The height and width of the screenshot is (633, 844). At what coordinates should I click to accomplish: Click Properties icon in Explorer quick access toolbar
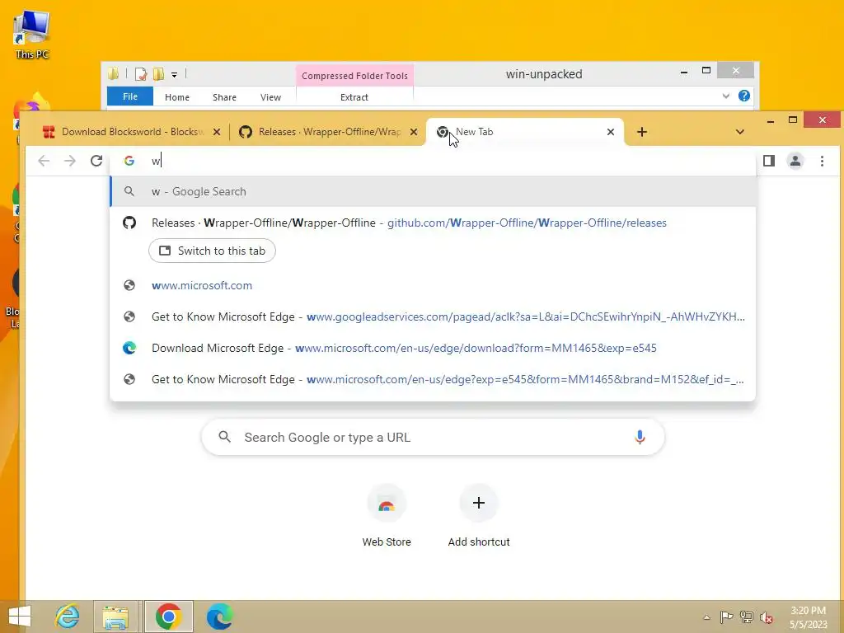coord(141,73)
